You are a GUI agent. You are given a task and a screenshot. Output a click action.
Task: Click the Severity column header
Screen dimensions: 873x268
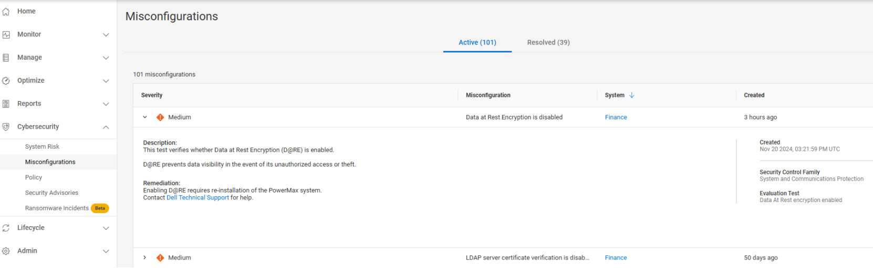pos(152,95)
